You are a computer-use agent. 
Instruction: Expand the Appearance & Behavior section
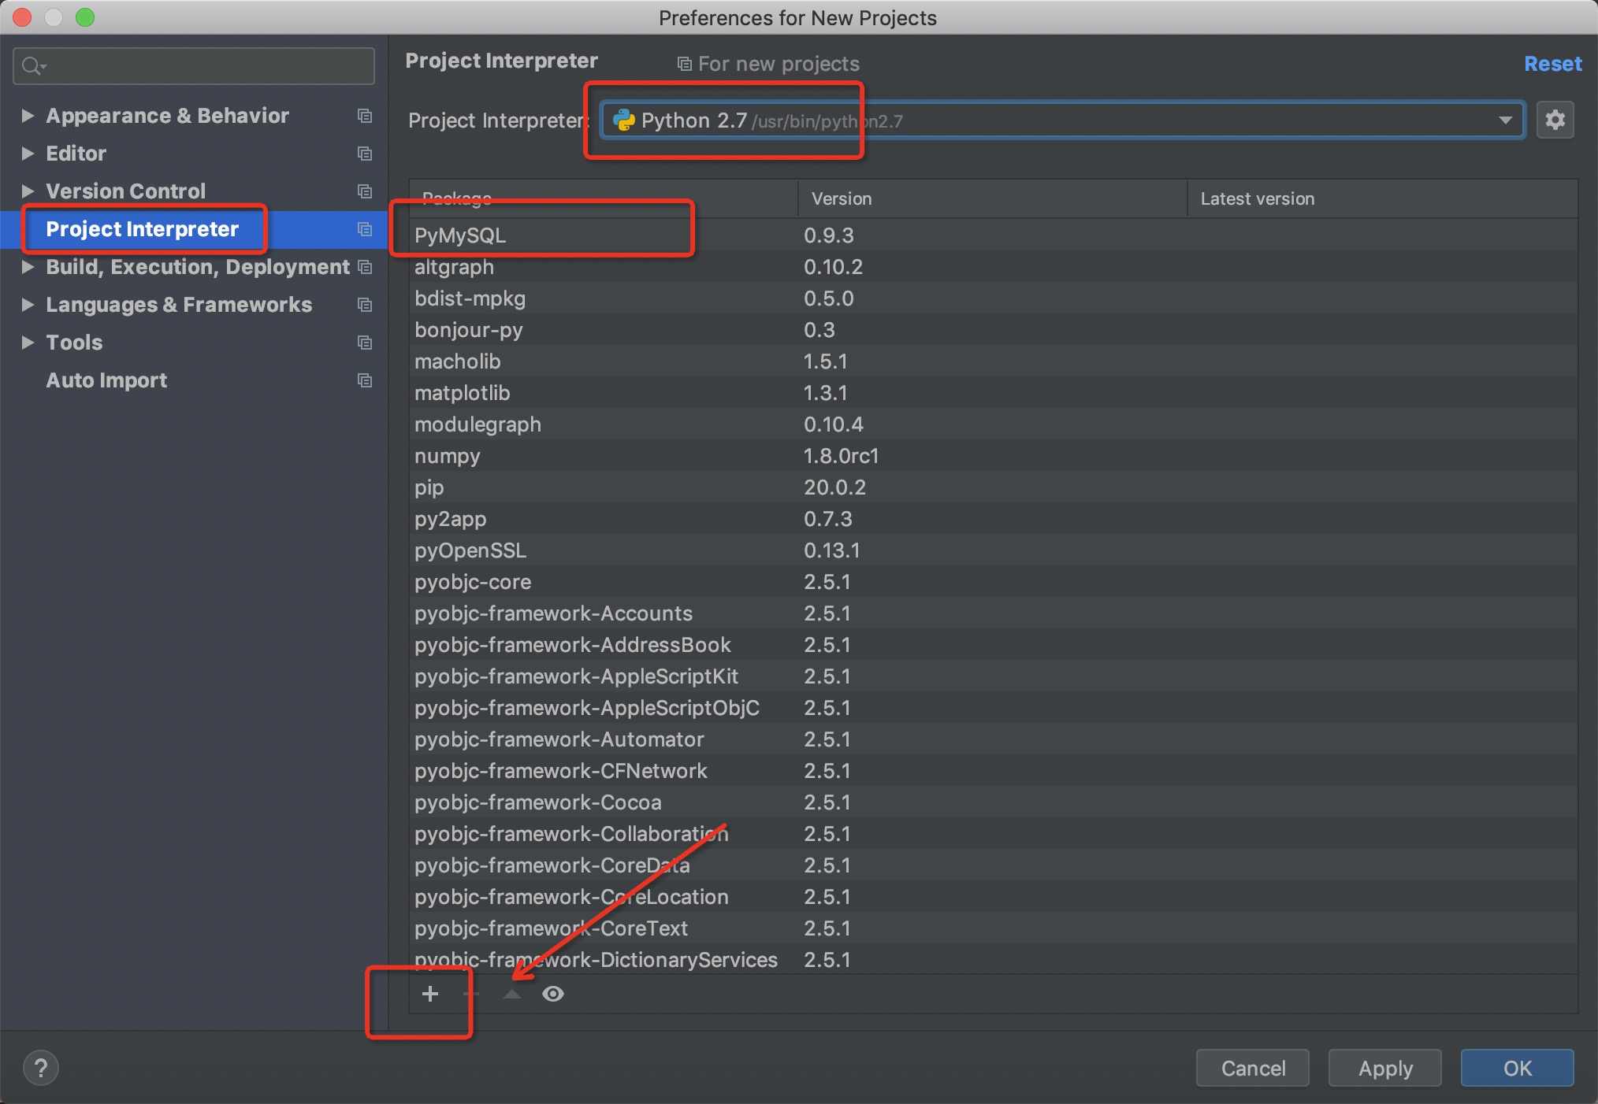(28, 116)
